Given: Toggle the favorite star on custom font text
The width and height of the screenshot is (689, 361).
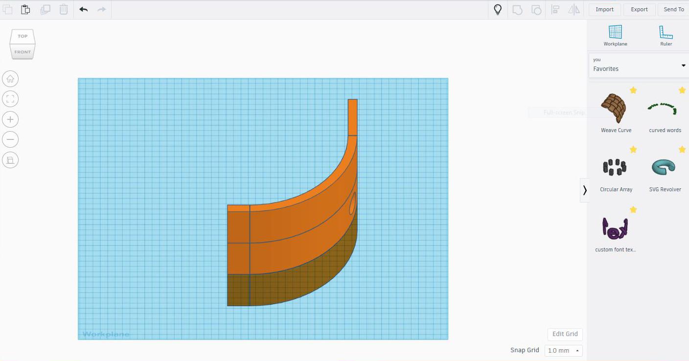Looking at the screenshot, I should coord(633,209).
